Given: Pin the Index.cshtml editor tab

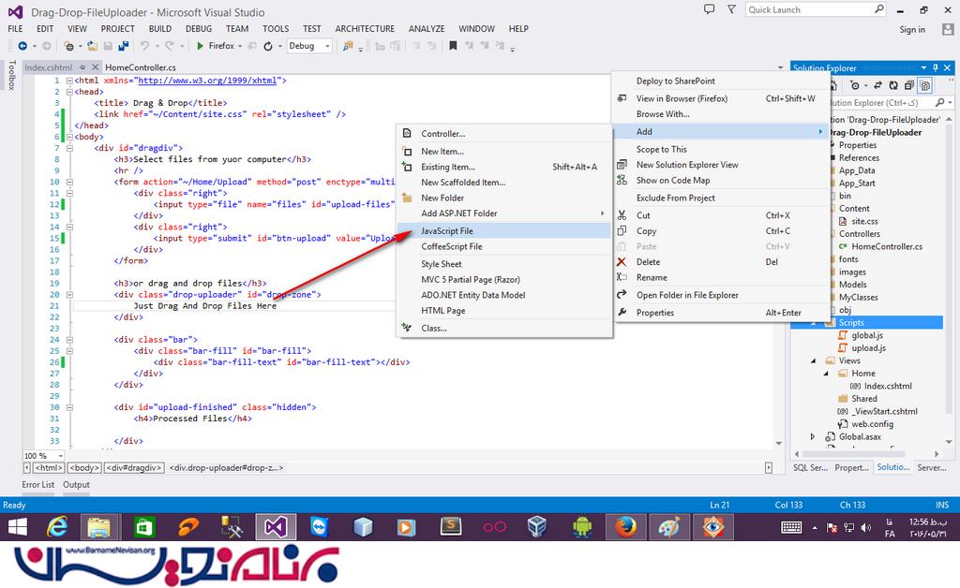Looking at the screenshot, I should [82, 67].
